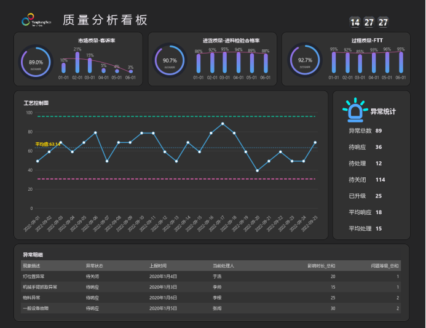This screenshot has height=328, width=426.
Task: Click the 21% bar in 市场质量-客诉率 chart
Action: tap(77, 62)
